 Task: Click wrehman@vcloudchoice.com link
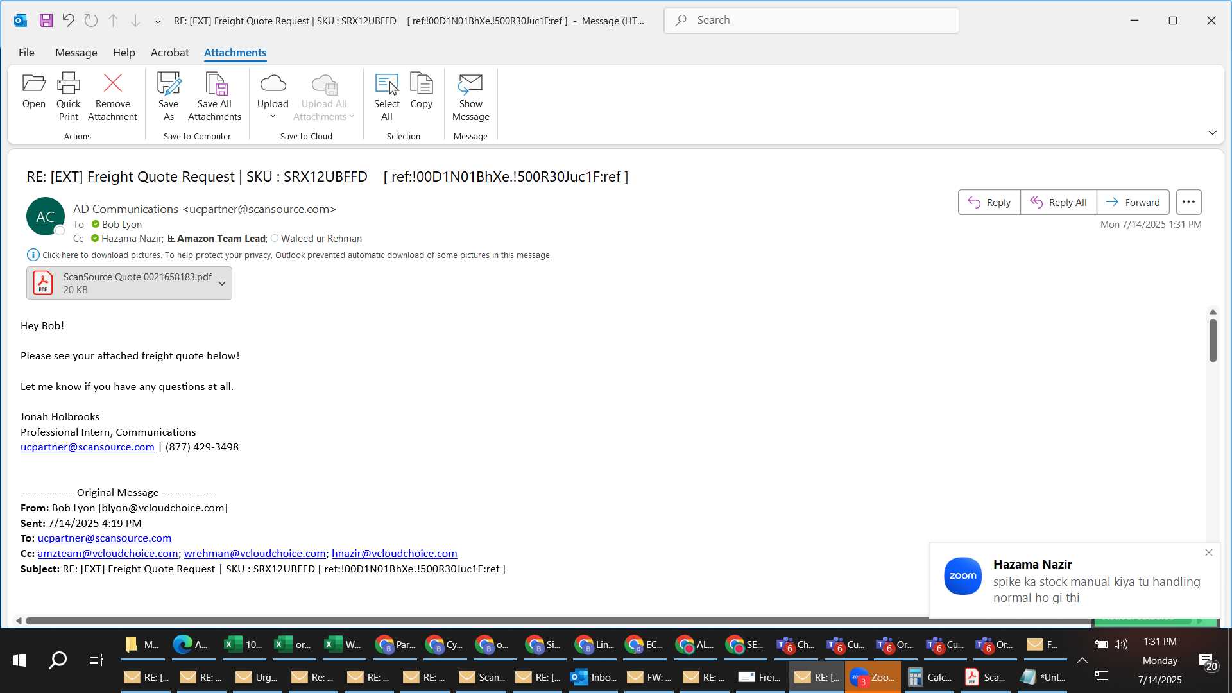click(x=255, y=554)
